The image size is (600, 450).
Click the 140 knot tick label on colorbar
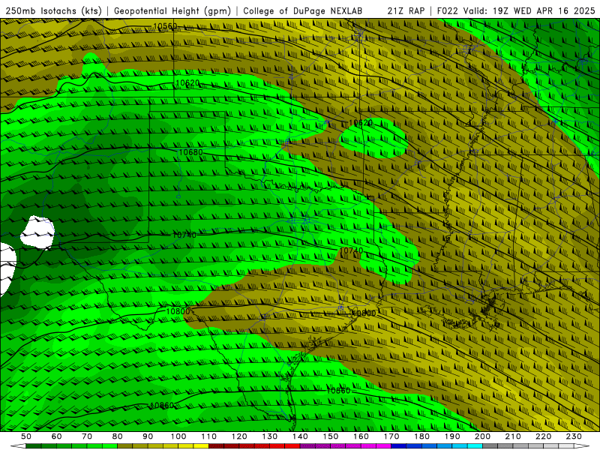(x=300, y=436)
